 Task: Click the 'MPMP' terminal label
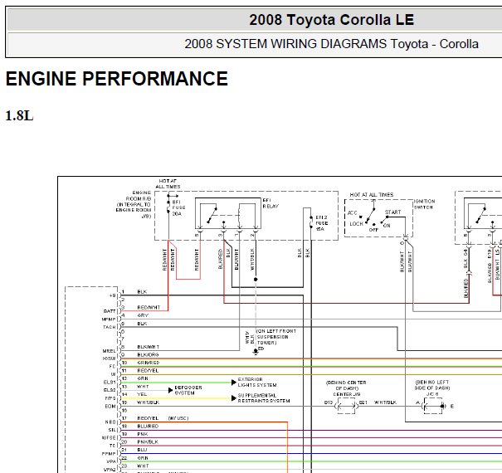point(109,319)
